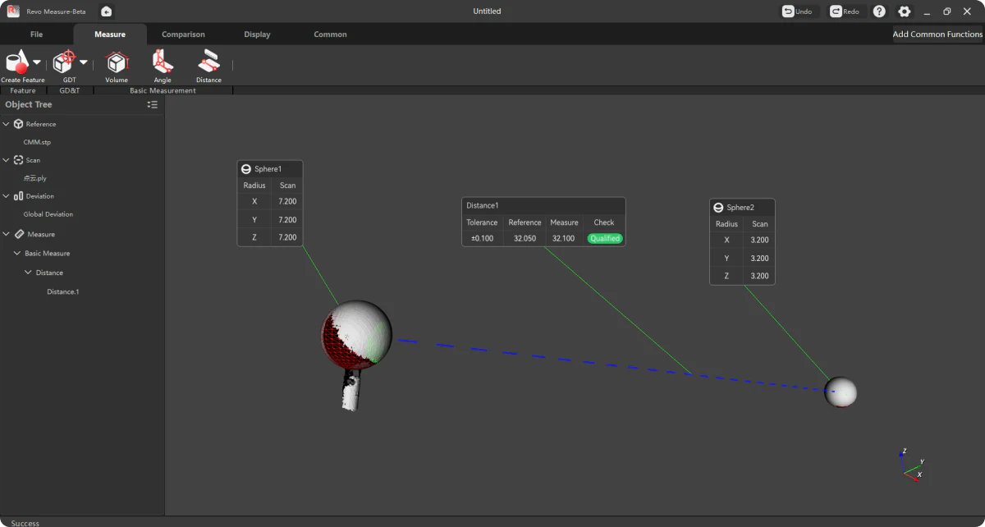The image size is (985, 527).
Task: Open settings gear icon
Action: point(904,11)
